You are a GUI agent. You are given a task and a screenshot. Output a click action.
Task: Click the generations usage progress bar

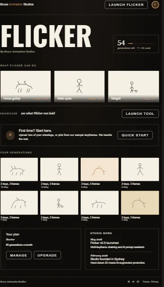(x=141, y=43)
